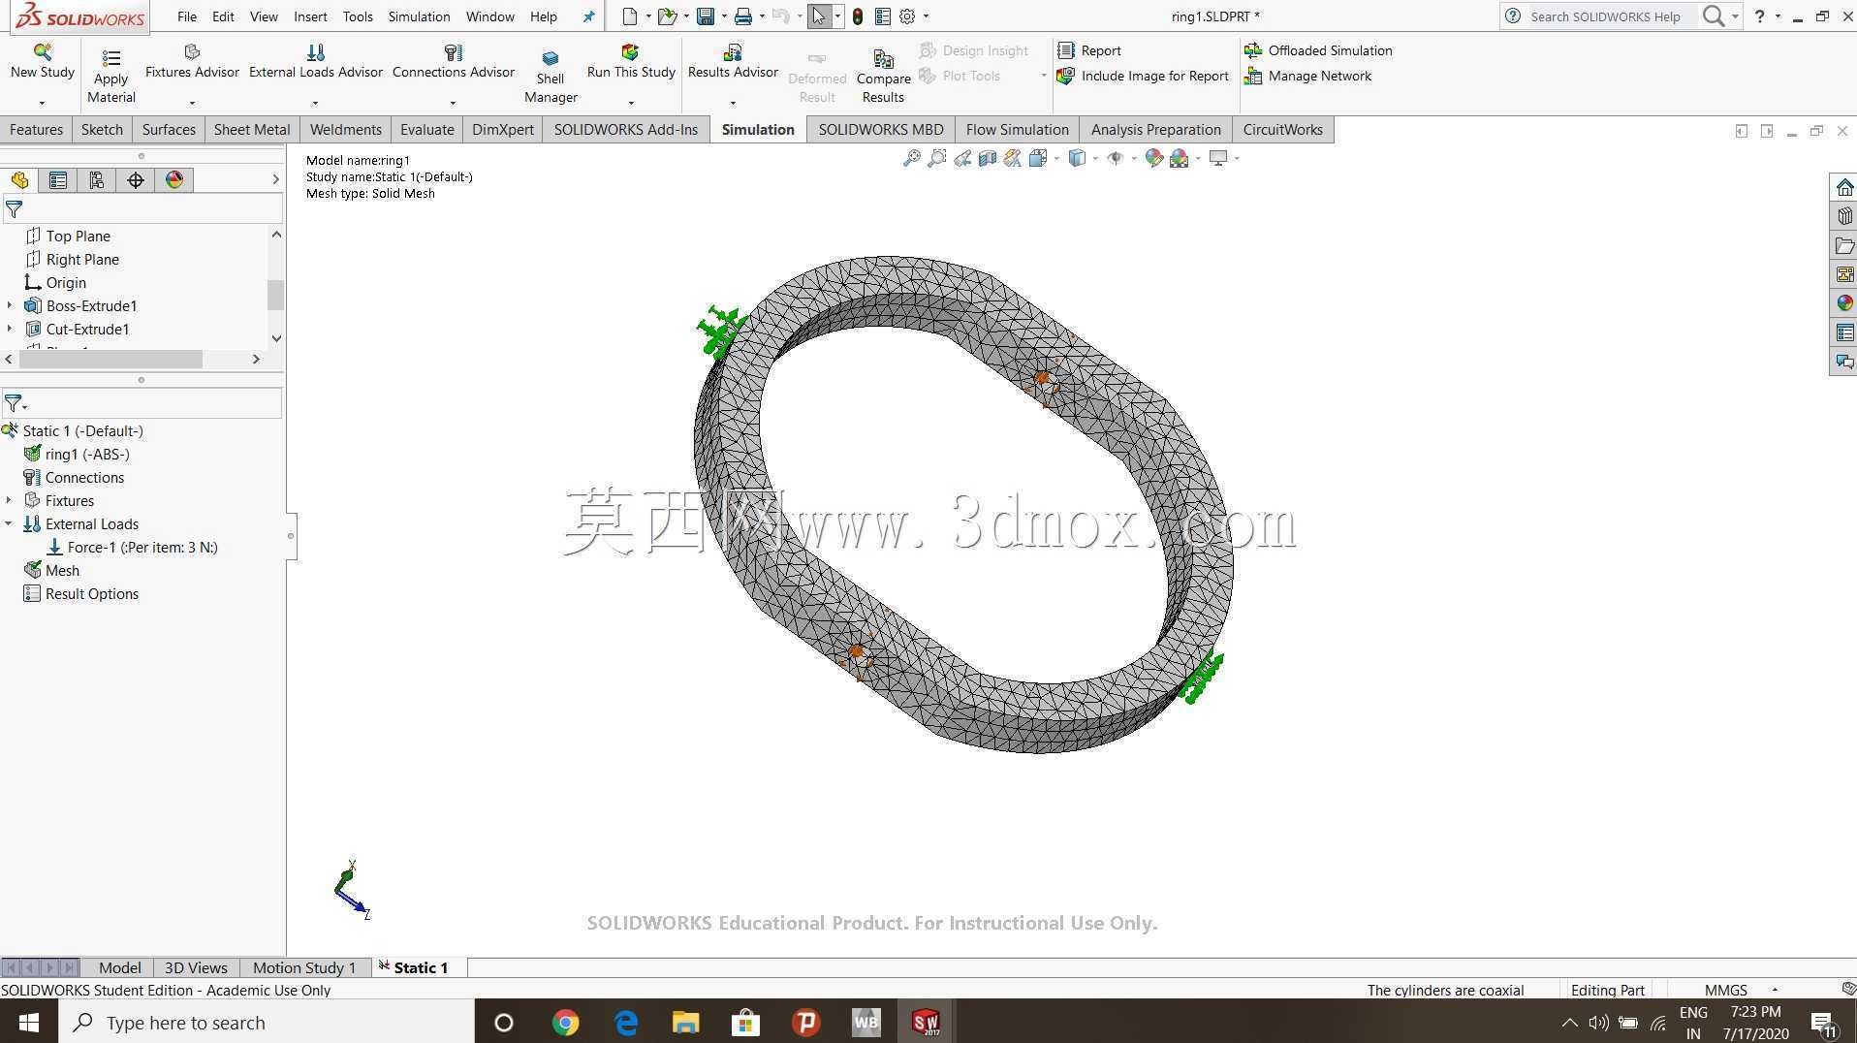This screenshot has height=1043, width=1857.
Task: Switch to the Features tab
Action: (x=36, y=130)
